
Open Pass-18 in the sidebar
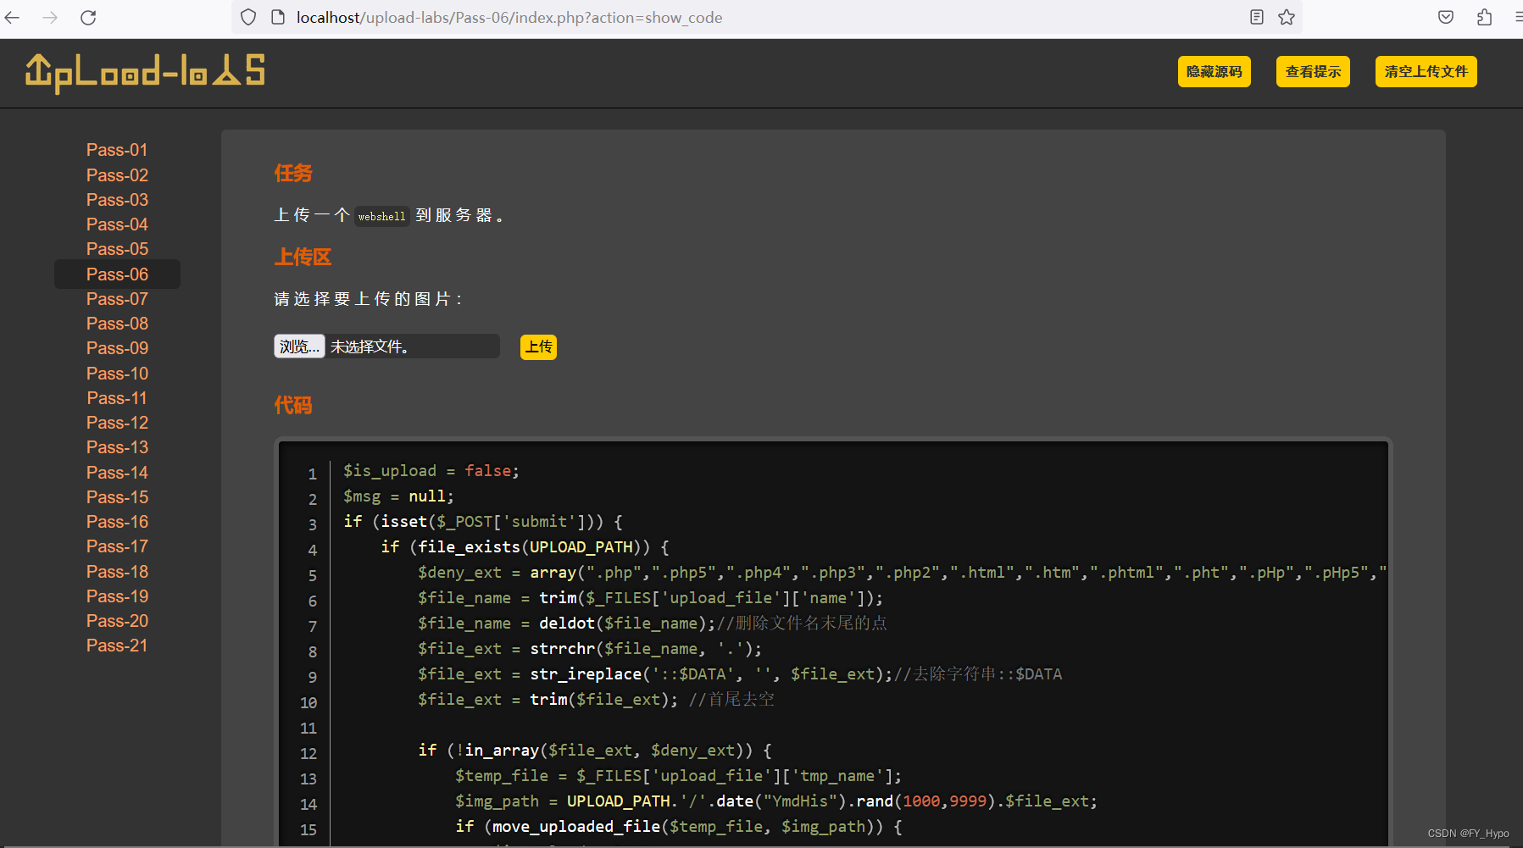[117, 572]
